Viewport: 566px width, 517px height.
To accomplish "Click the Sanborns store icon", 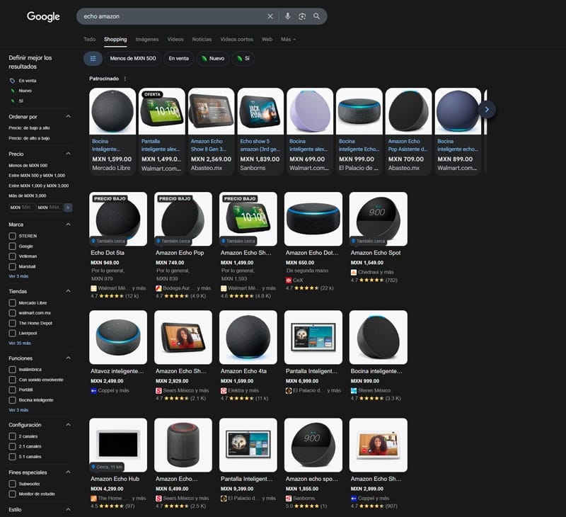I will pos(289,498).
